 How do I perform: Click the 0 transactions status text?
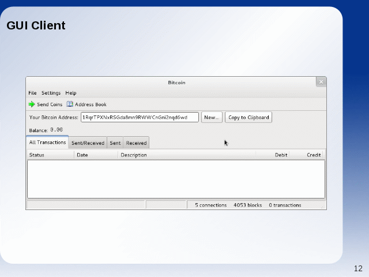tap(285, 205)
